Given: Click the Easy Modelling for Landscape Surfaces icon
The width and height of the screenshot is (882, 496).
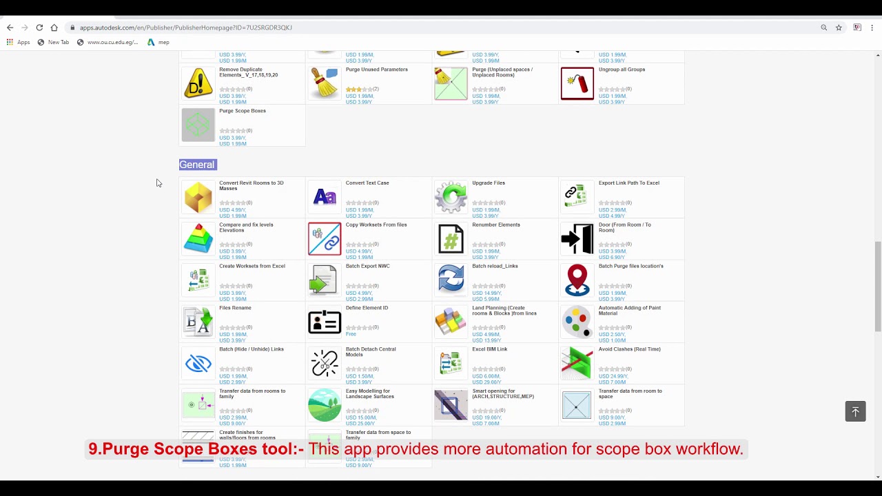Looking at the screenshot, I should (325, 405).
